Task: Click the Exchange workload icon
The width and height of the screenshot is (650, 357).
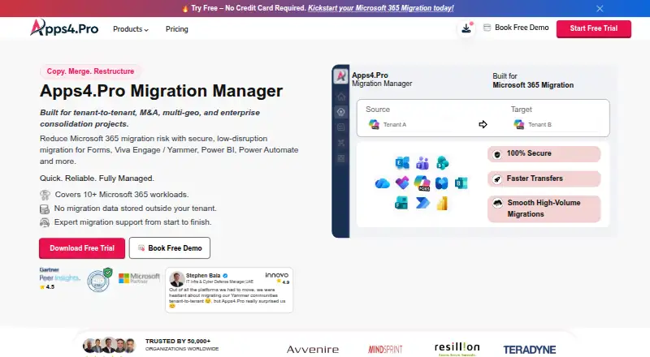Action: coord(402,163)
